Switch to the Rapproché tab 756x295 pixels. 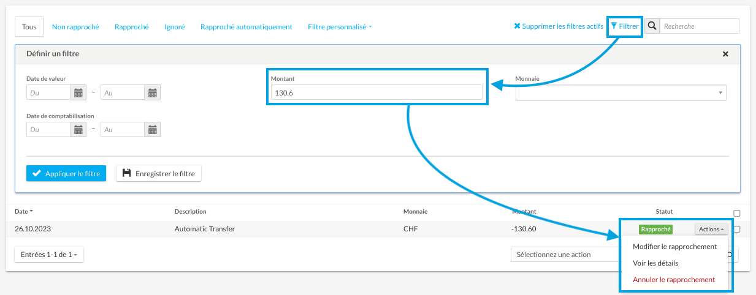tap(132, 27)
